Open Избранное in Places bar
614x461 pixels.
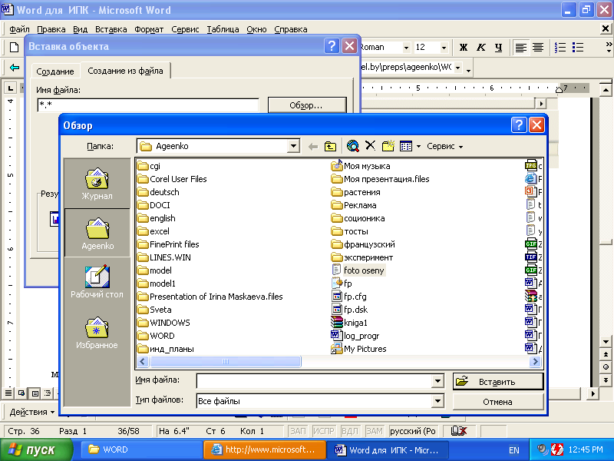97,333
